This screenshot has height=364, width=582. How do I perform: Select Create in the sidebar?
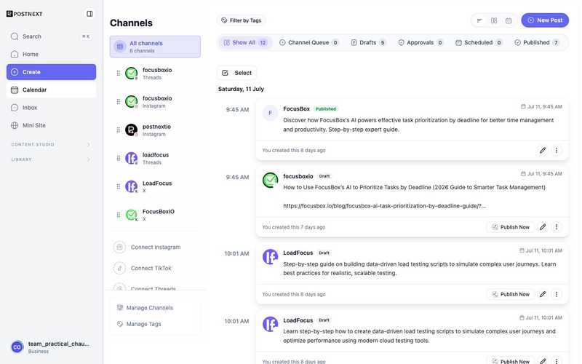(x=51, y=72)
